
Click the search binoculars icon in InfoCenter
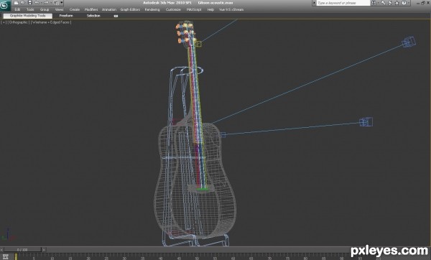coord(374,3)
